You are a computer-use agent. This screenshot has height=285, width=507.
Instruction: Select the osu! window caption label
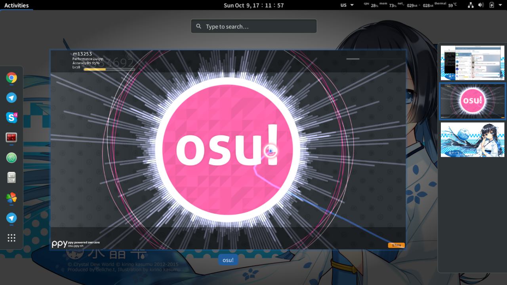pos(228,260)
